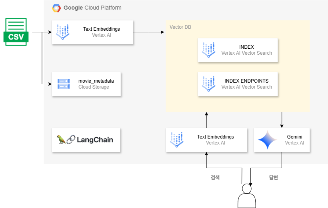
Task: Click the 'Google Cloud Platform' title text
Action: coord(92,8)
